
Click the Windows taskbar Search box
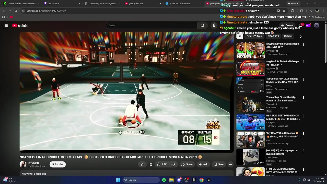point(141,180)
